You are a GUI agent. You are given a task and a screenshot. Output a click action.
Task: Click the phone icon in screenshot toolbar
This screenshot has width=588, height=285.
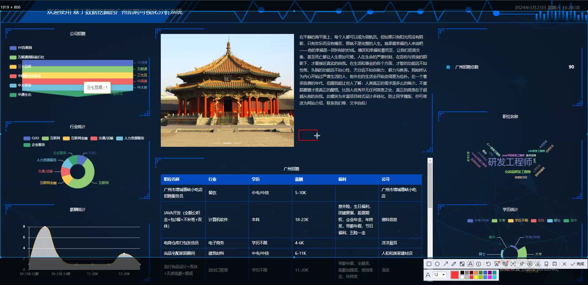(546, 264)
